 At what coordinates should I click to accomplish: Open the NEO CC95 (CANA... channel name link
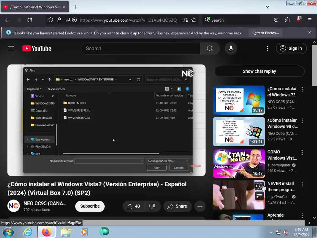click(45, 203)
